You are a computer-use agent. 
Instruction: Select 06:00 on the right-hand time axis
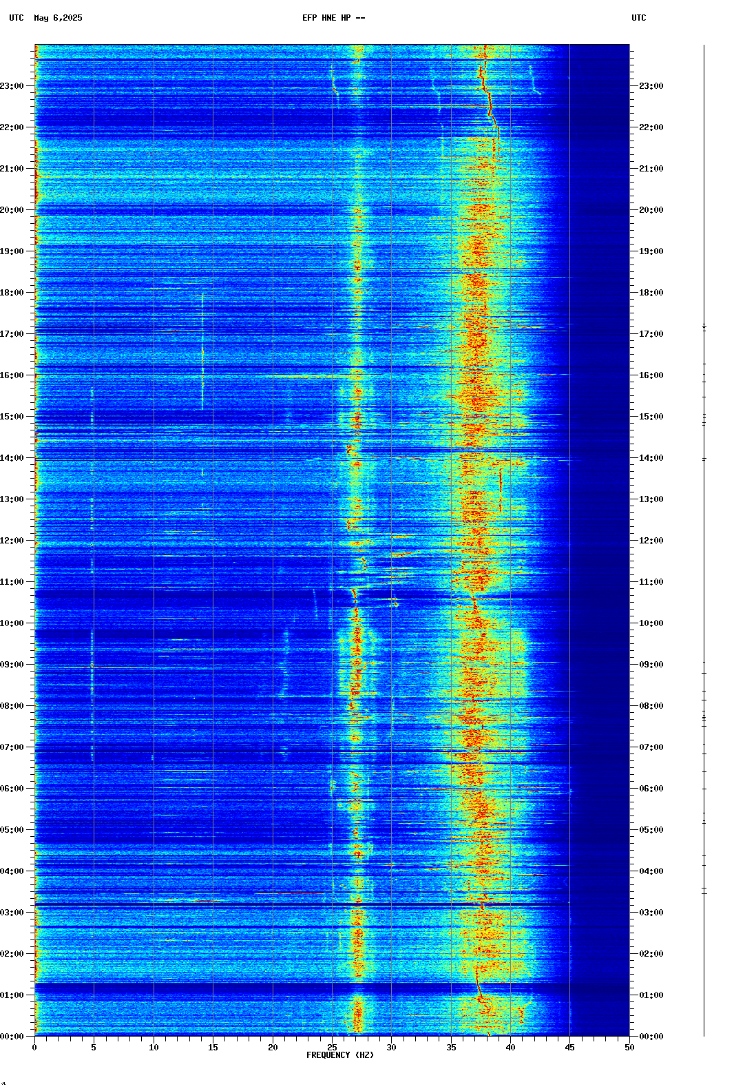651,789
